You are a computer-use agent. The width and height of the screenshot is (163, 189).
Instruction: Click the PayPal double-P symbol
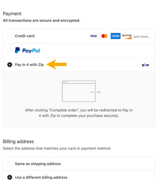tap(17, 50)
